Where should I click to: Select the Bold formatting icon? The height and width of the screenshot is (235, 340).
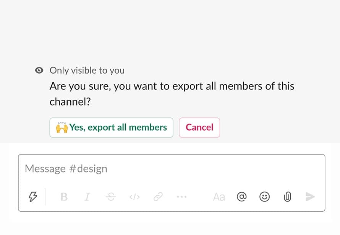click(x=64, y=197)
